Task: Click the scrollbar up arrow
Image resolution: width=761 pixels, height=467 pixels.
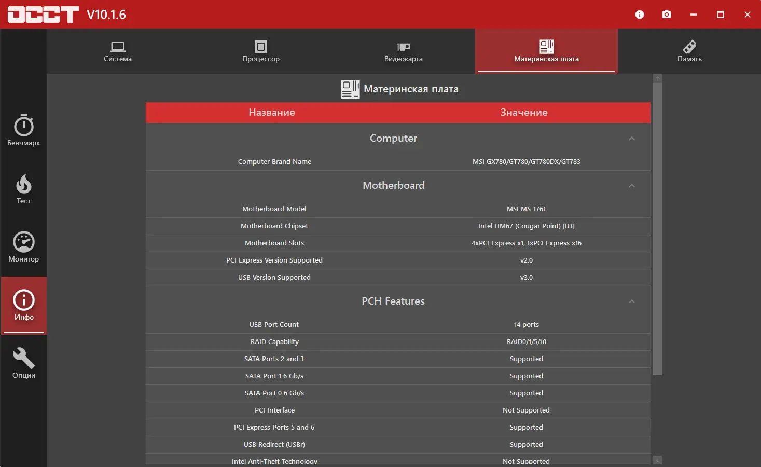Action: pos(657,78)
